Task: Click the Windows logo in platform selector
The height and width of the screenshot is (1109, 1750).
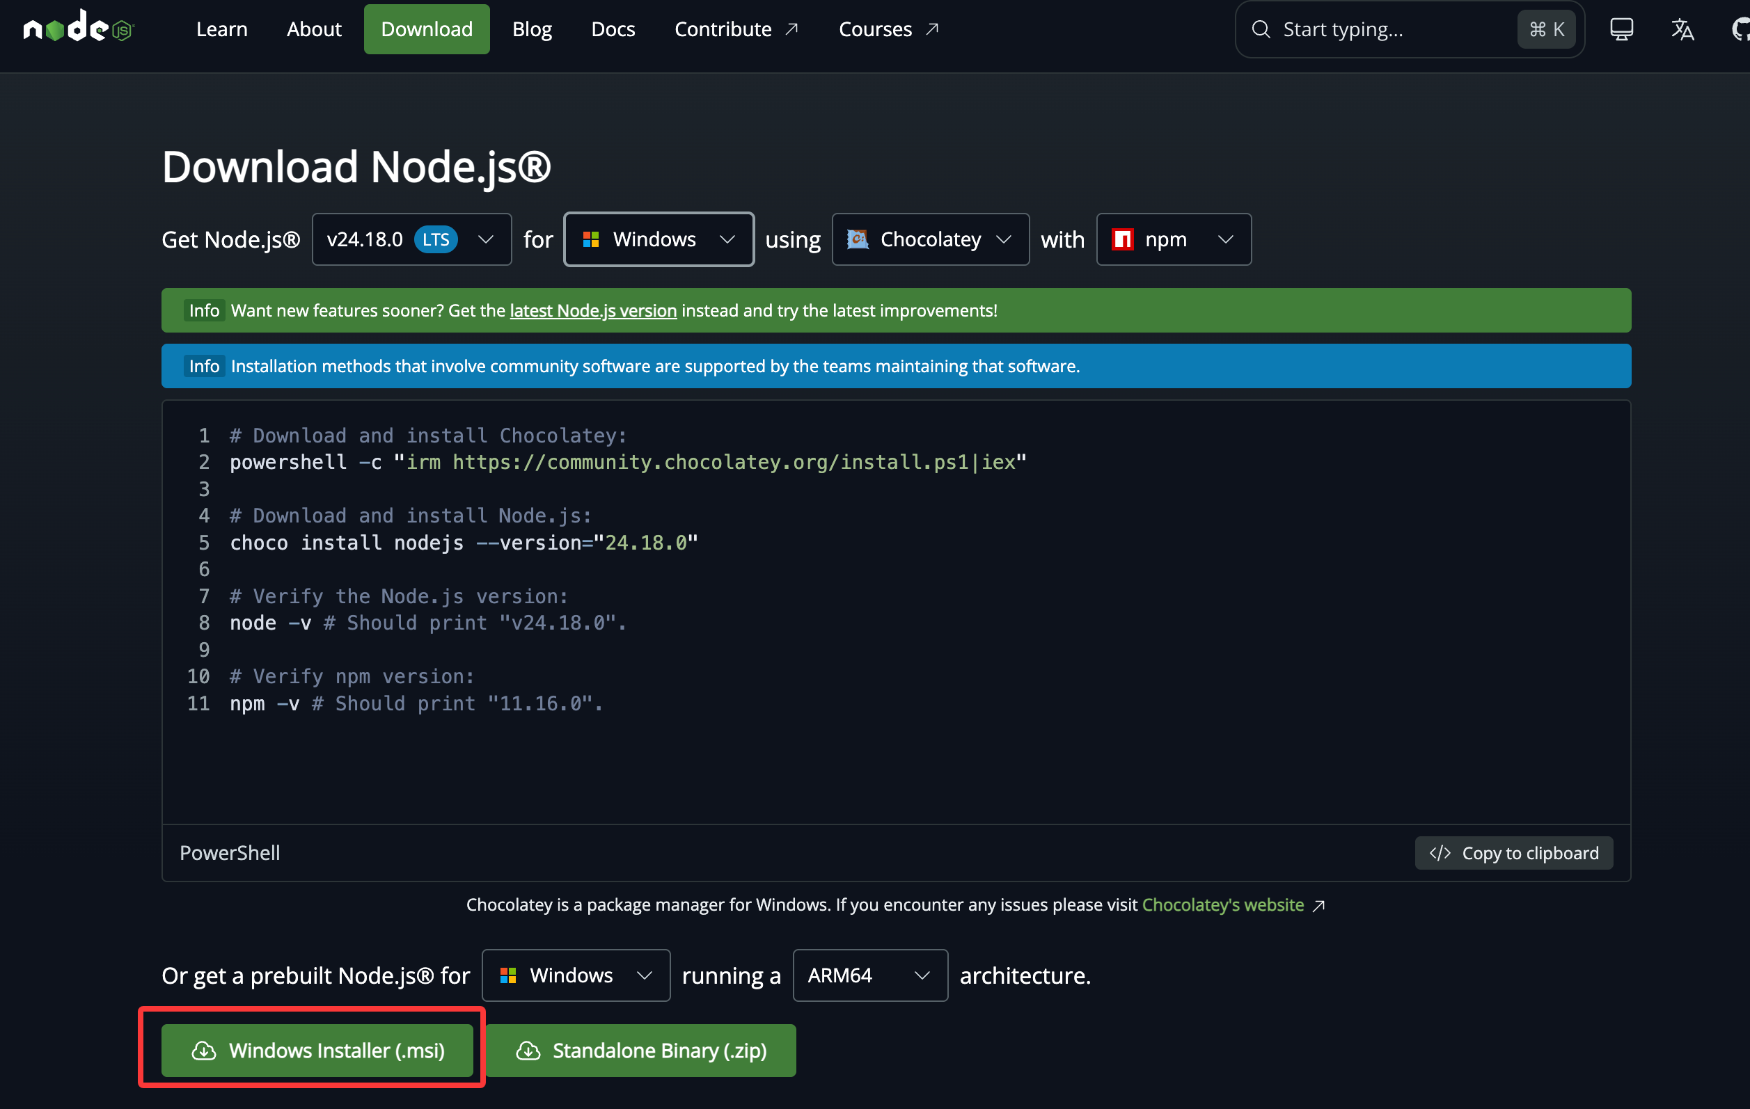Action: tap(590, 239)
